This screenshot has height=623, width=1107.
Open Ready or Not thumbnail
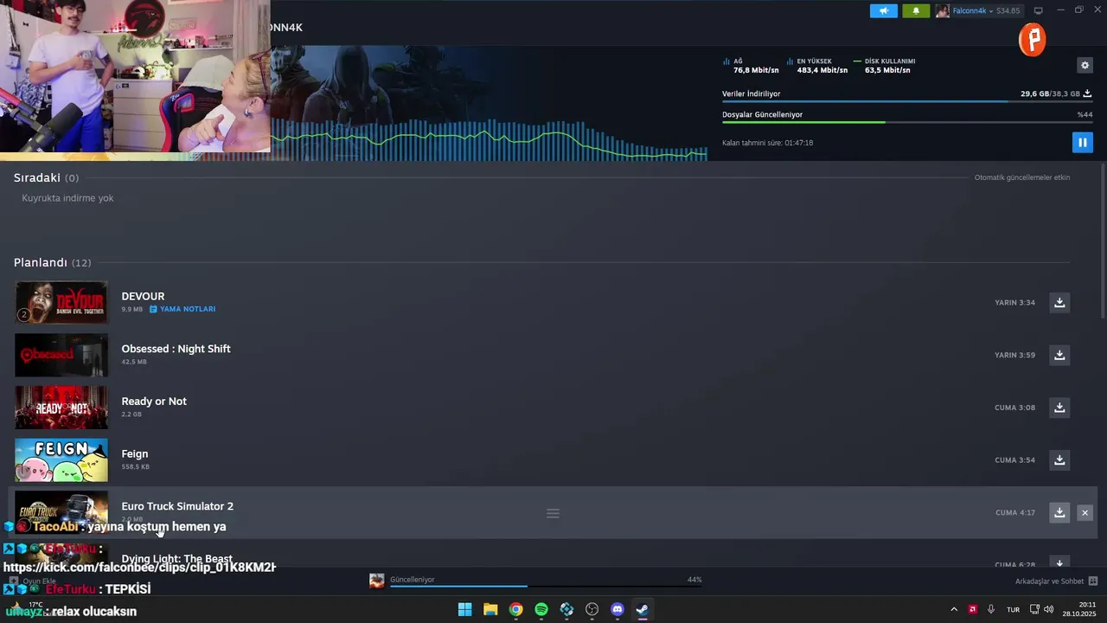click(x=61, y=408)
